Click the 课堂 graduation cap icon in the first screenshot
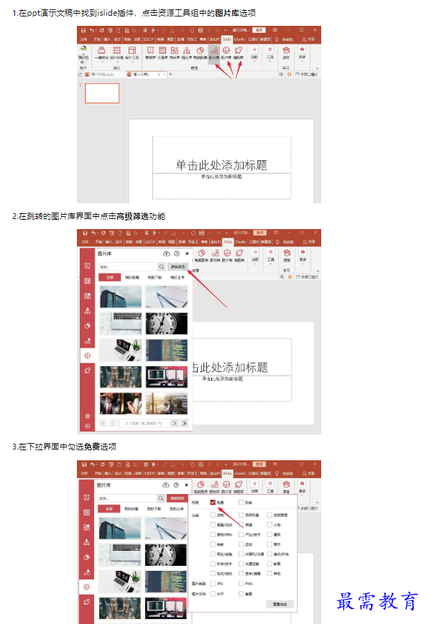The image size is (424, 624). pyautogui.click(x=286, y=50)
